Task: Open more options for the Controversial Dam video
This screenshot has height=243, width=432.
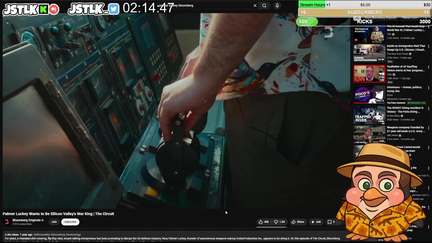Action: [x=429, y=148]
